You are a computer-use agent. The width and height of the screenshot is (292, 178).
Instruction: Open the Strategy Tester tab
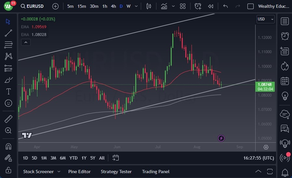[x=116, y=172]
